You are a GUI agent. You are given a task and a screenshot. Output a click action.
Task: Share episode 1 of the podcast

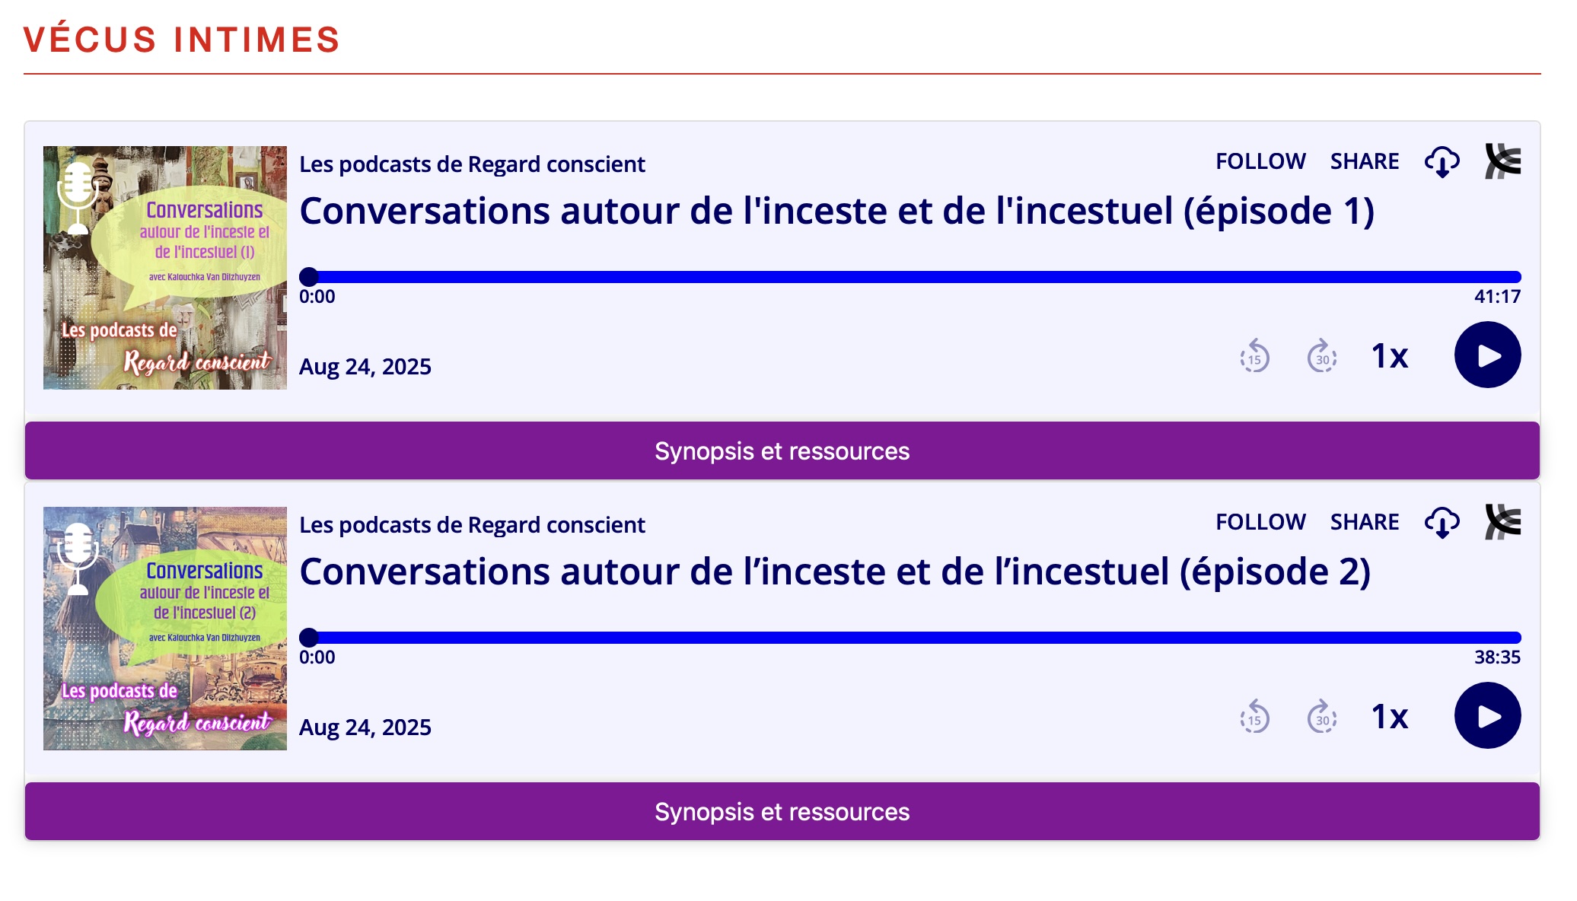[x=1365, y=161]
